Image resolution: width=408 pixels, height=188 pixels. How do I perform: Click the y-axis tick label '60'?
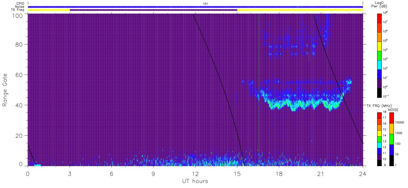tap(19, 75)
